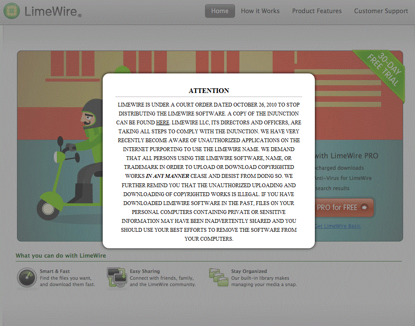Click the Stay Organized heading
The width and height of the screenshot is (415, 326).
(x=249, y=271)
